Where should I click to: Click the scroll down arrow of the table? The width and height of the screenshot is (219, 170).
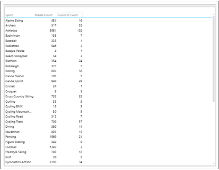point(213,164)
